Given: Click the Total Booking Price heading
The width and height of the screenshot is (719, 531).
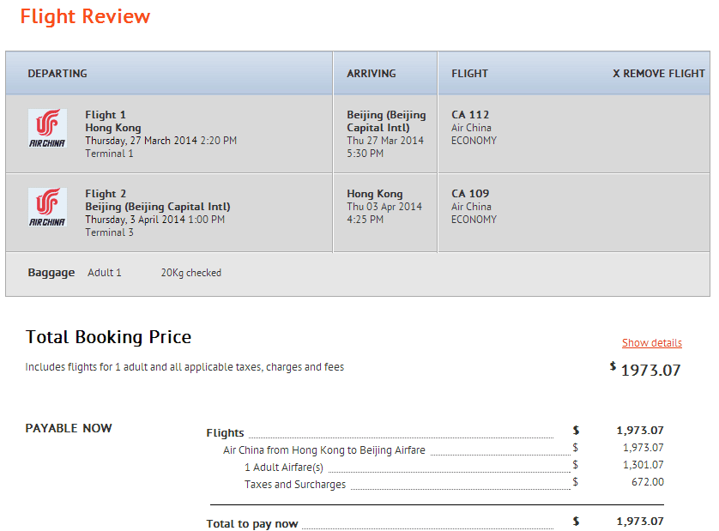Looking at the screenshot, I should (108, 337).
